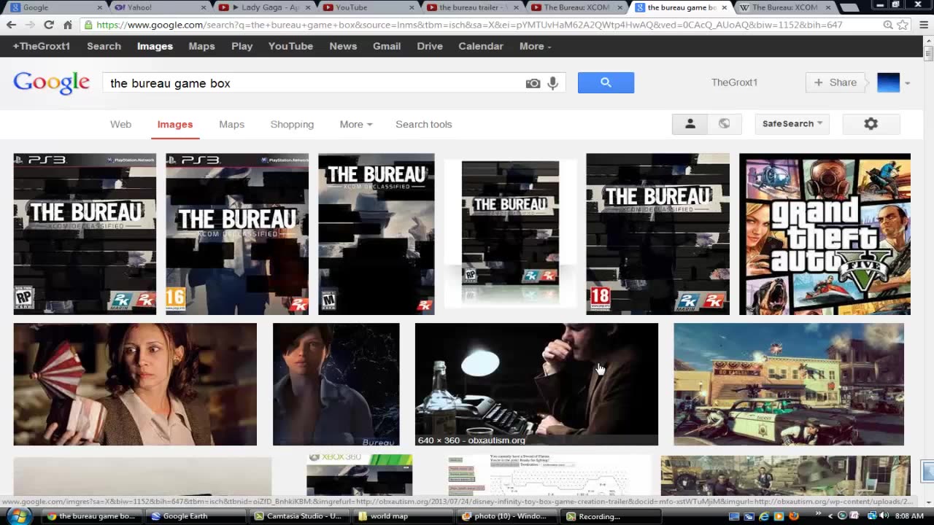The height and width of the screenshot is (525, 934).
Task: Search by image using the camera icon
Action: coord(533,83)
